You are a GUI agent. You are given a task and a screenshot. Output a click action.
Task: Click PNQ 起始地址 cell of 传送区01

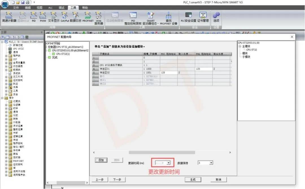point(204,69)
